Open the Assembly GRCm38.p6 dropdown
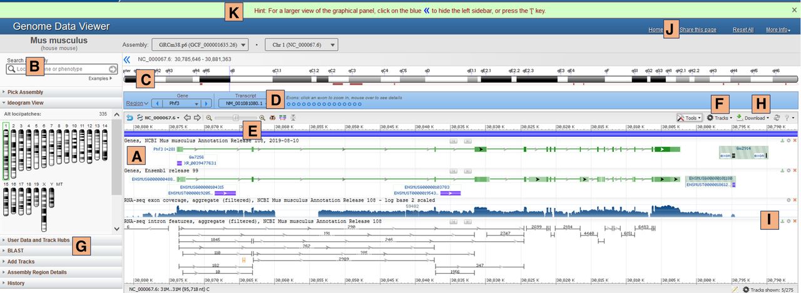The height and width of the screenshot is (293, 801). [200, 44]
